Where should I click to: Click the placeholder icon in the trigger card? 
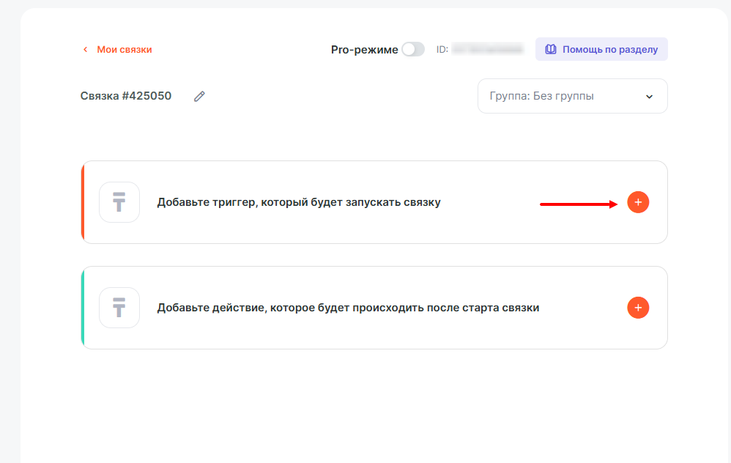(x=119, y=202)
